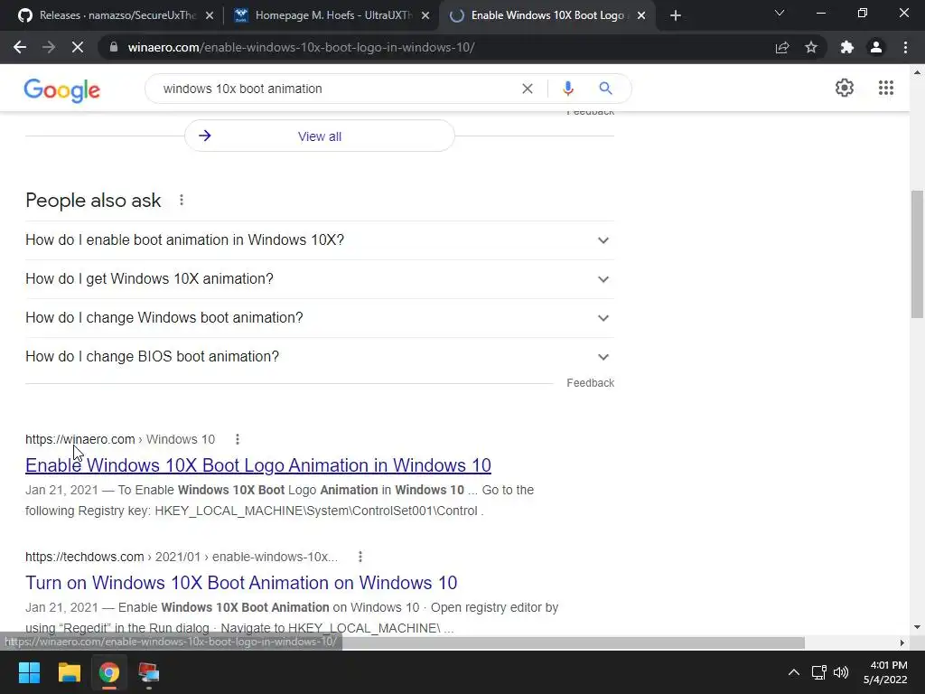Open the red monitor app in taskbar
Image resolution: width=925 pixels, height=694 pixels.
(x=148, y=672)
